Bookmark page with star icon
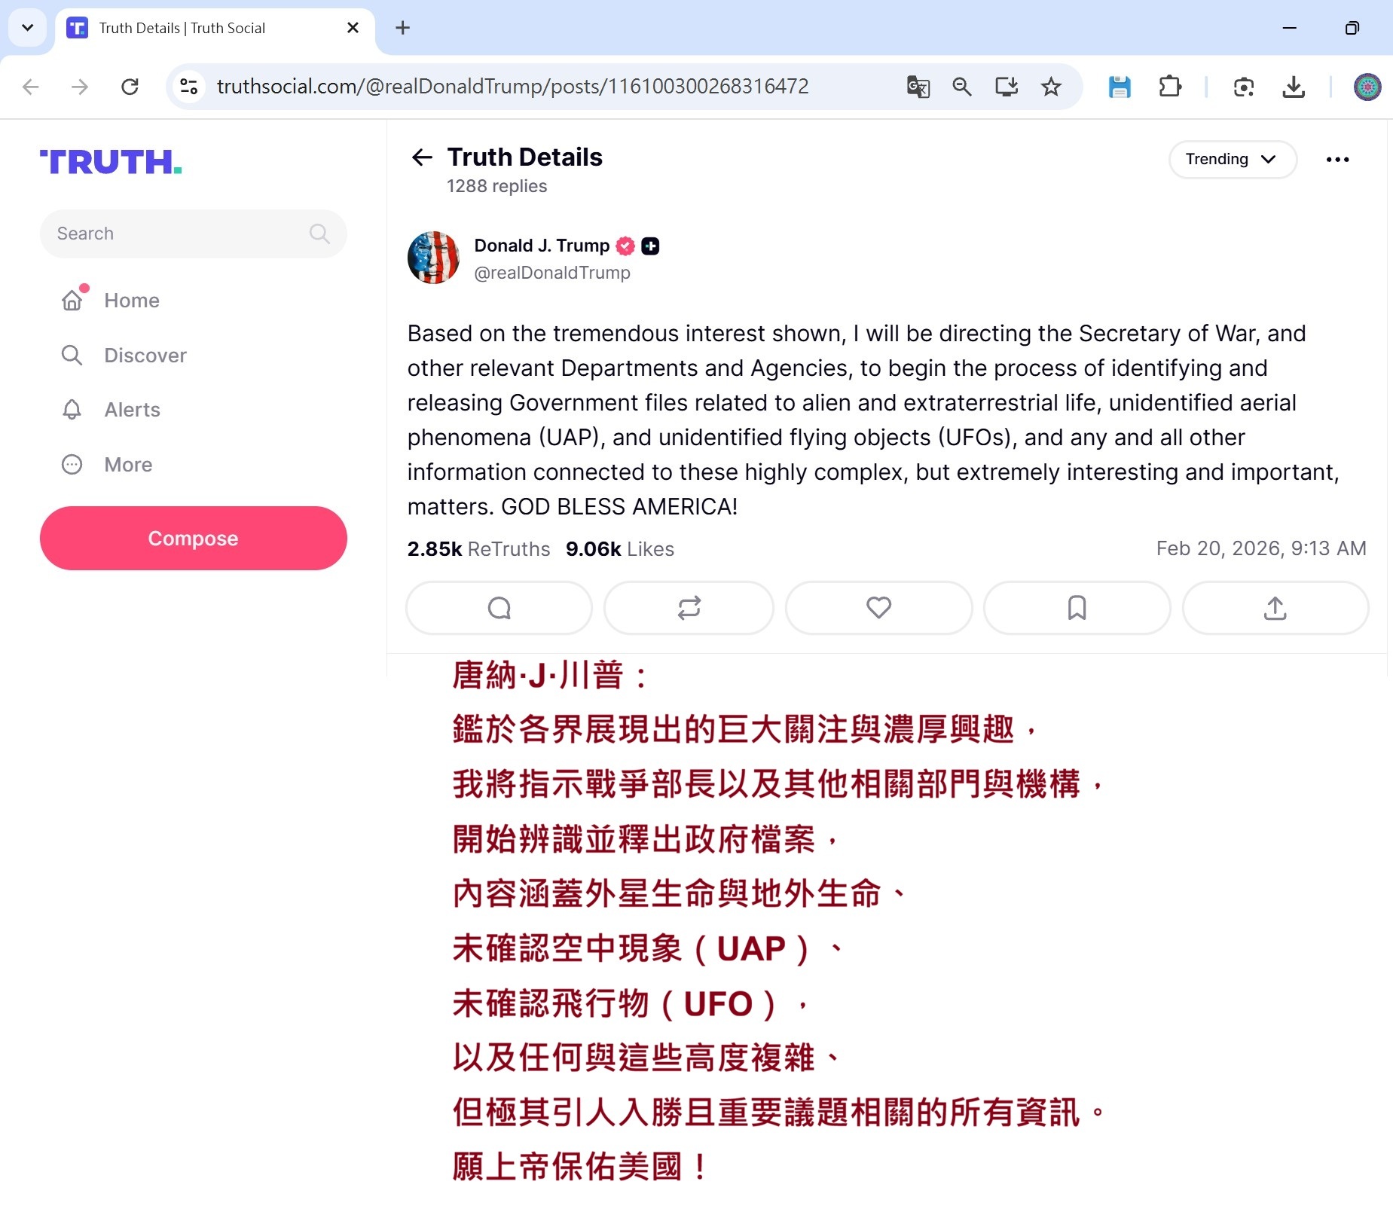This screenshot has height=1209, width=1393. coord(1051,87)
